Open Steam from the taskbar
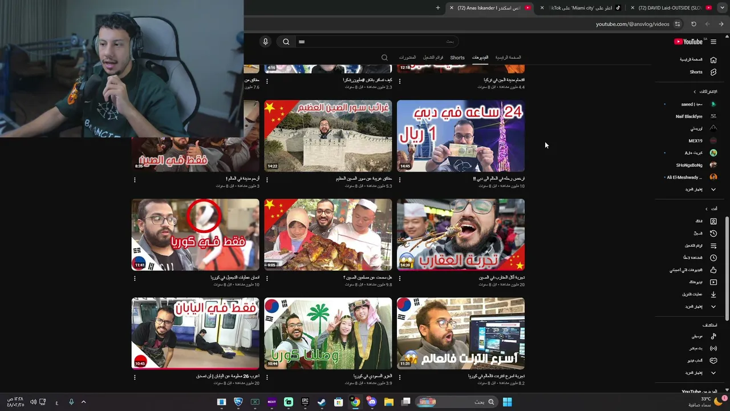 [322, 402]
